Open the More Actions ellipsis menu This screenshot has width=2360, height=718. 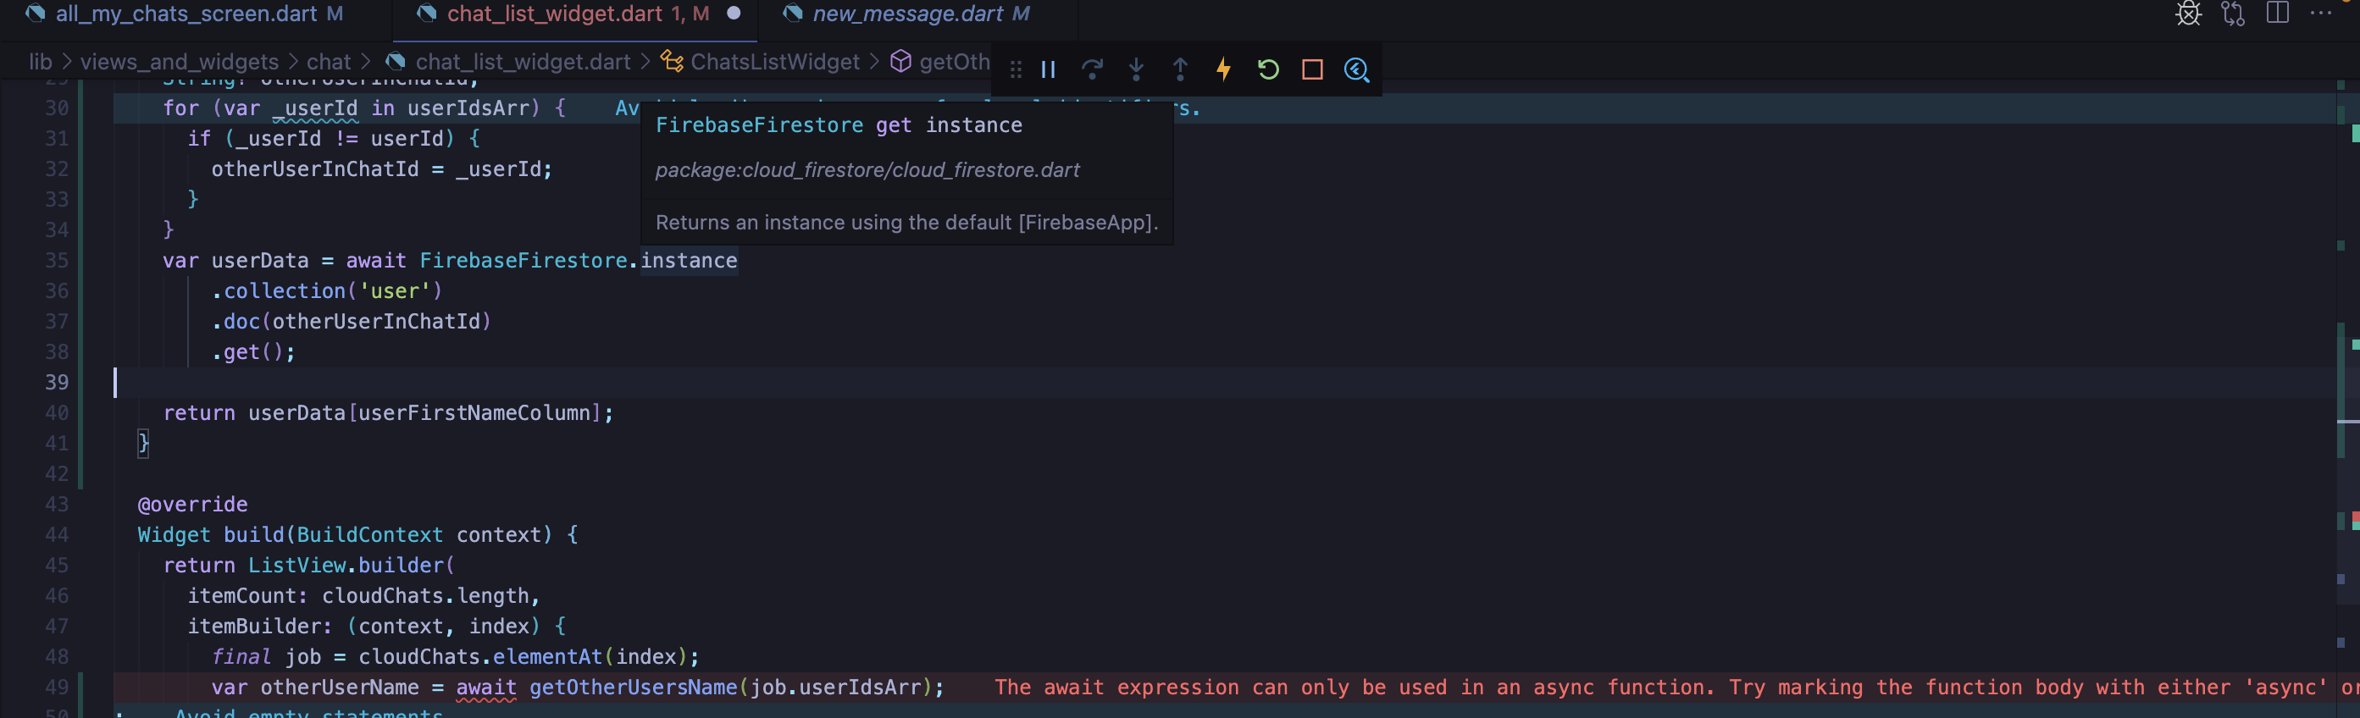coord(2322,14)
